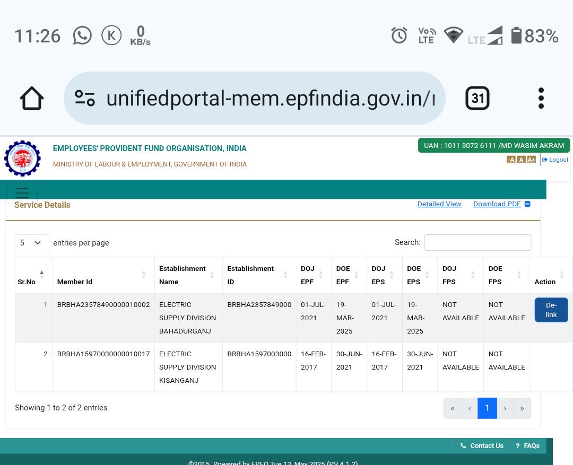Open the site settings icon in address bar
This screenshot has width=573, height=465.
click(85, 98)
